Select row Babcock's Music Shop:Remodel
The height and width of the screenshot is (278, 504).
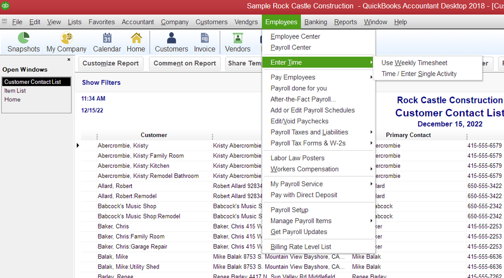coord(139,216)
